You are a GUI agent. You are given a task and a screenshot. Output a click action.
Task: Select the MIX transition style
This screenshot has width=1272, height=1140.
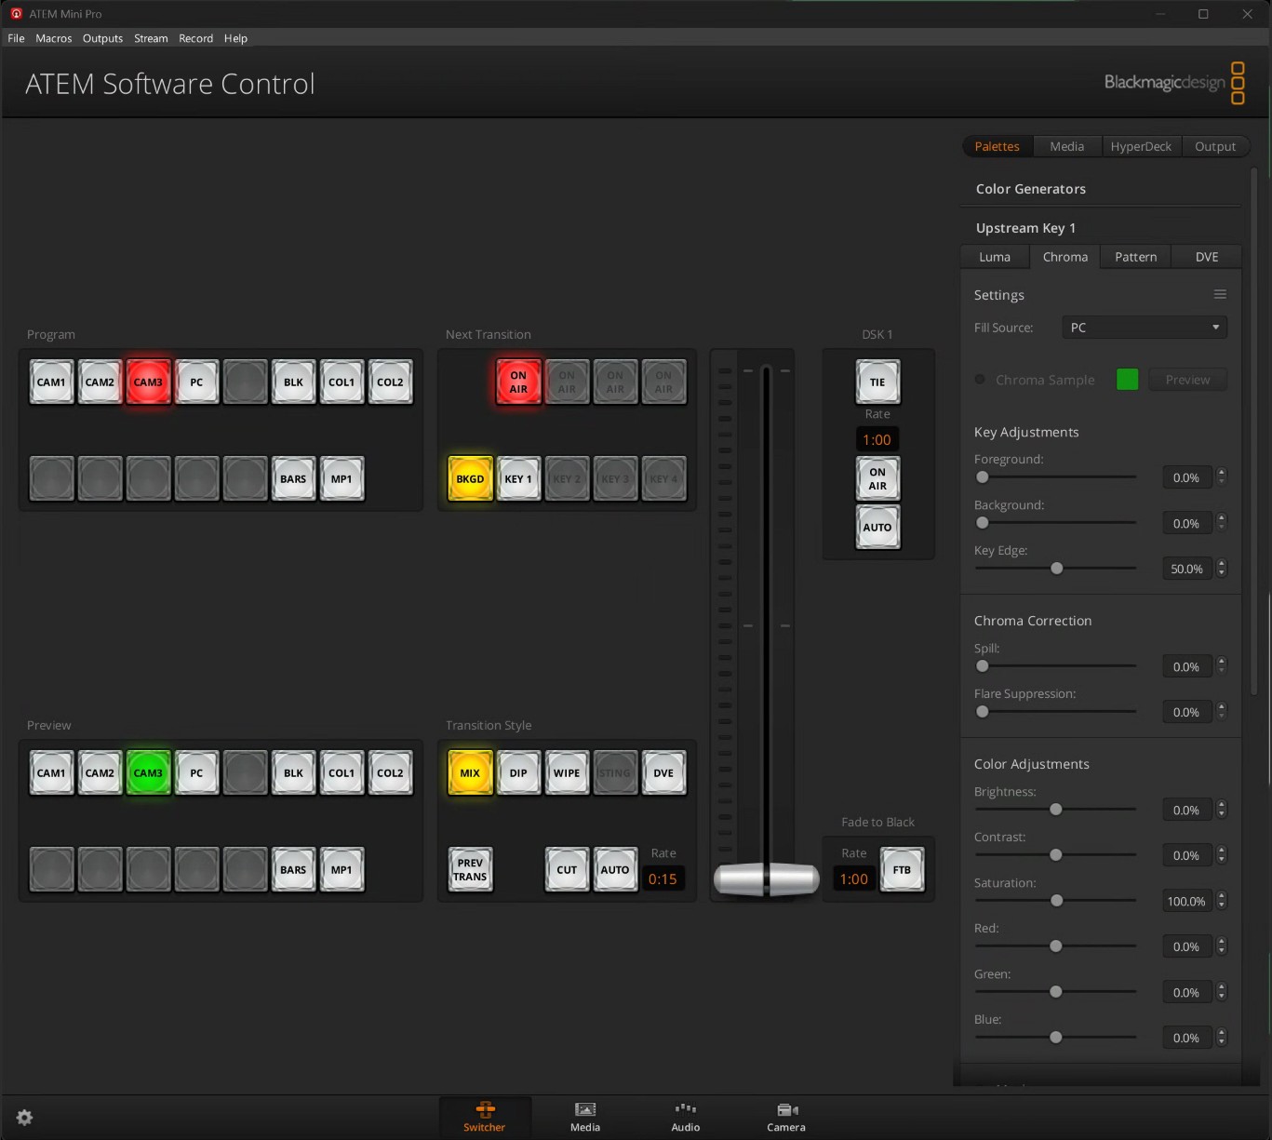coord(470,773)
